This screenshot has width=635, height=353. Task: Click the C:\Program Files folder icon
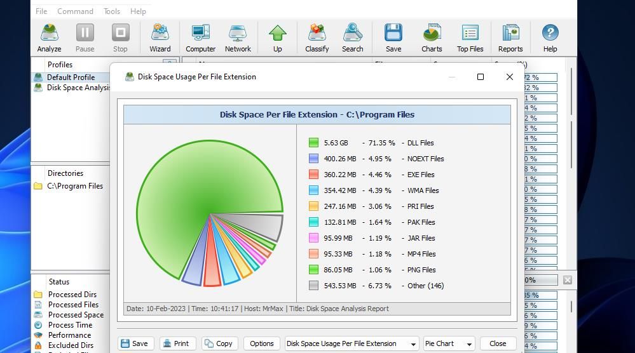[x=38, y=186]
